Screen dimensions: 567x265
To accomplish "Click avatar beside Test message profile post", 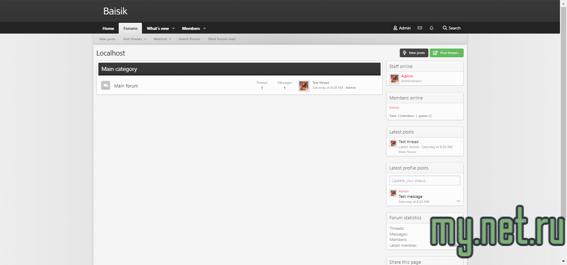I will pyautogui.click(x=393, y=193).
